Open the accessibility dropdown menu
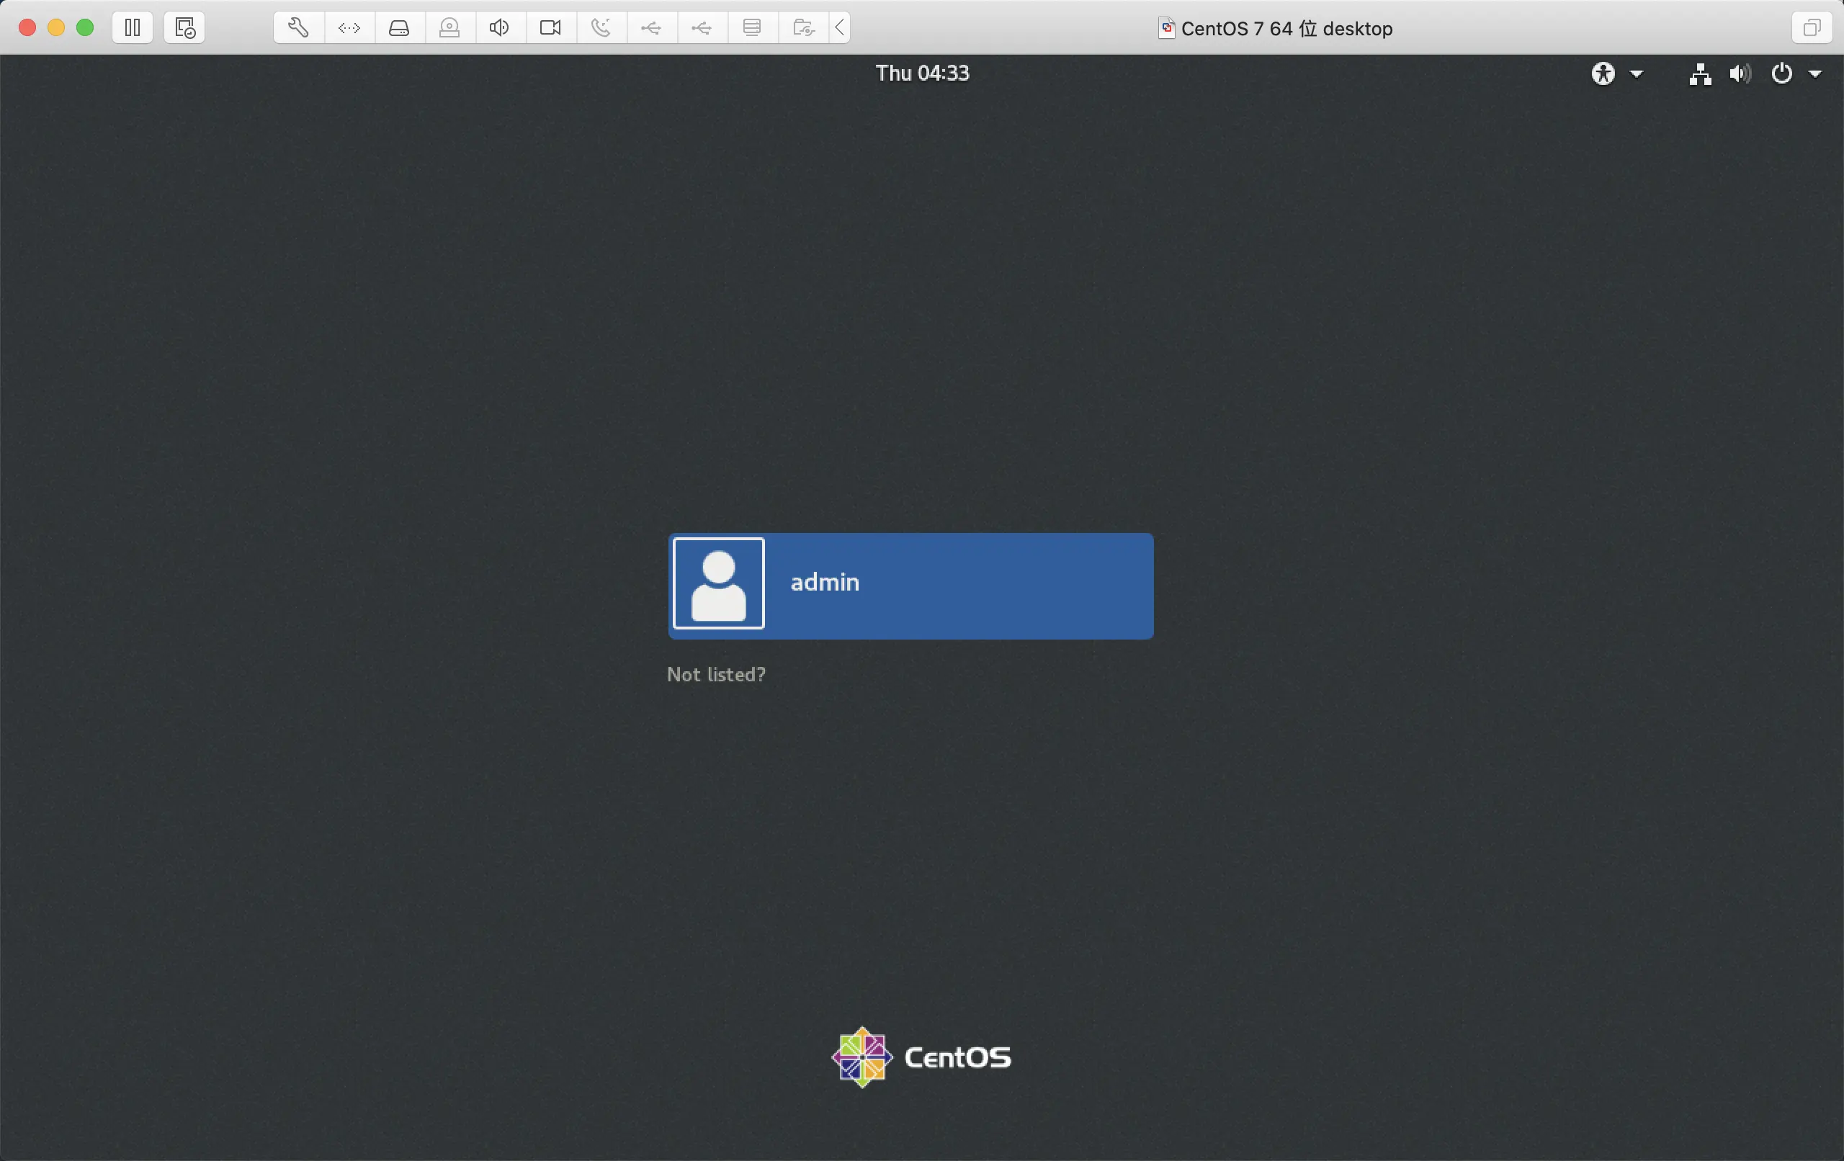1844x1161 pixels. [x=1616, y=73]
